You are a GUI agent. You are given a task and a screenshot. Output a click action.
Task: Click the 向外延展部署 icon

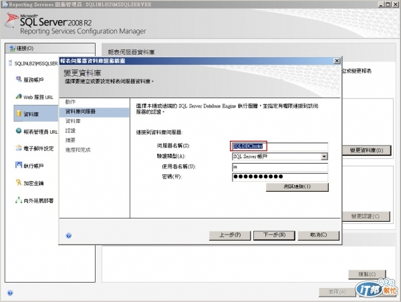(x=19, y=200)
